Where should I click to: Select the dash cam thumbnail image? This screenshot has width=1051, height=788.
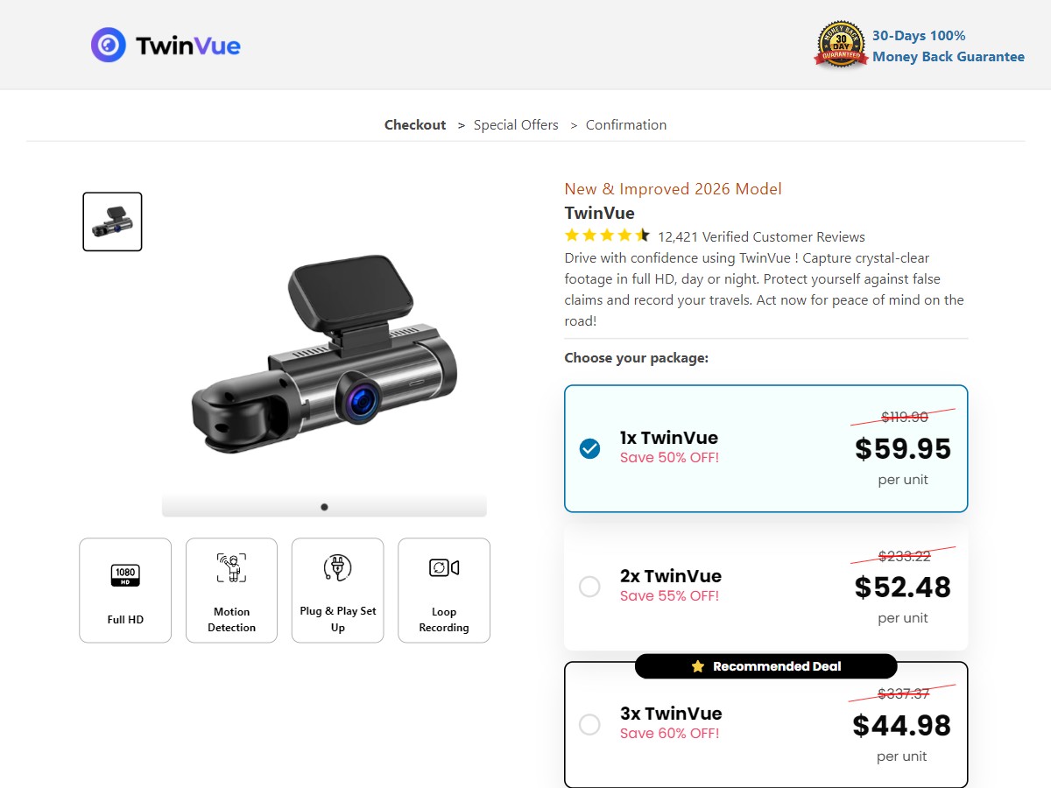[x=112, y=222]
